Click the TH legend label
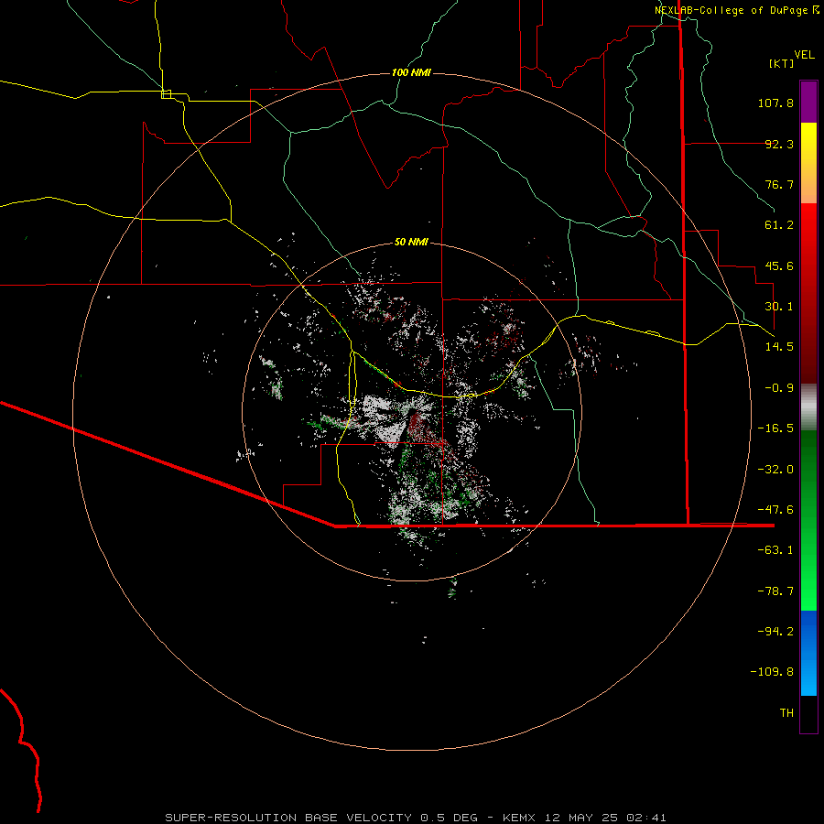This screenshot has width=824, height=824. point(786,713)
